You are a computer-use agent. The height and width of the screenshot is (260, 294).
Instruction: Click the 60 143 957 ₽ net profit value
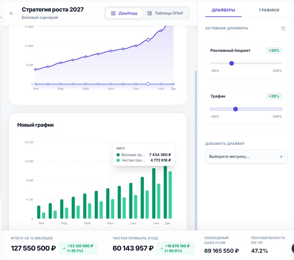pos(133,248)
